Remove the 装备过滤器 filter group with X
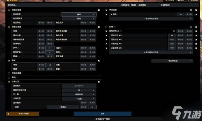Image resolution: width=202 pixels, height=121 pixels. (x=99, y=27)
